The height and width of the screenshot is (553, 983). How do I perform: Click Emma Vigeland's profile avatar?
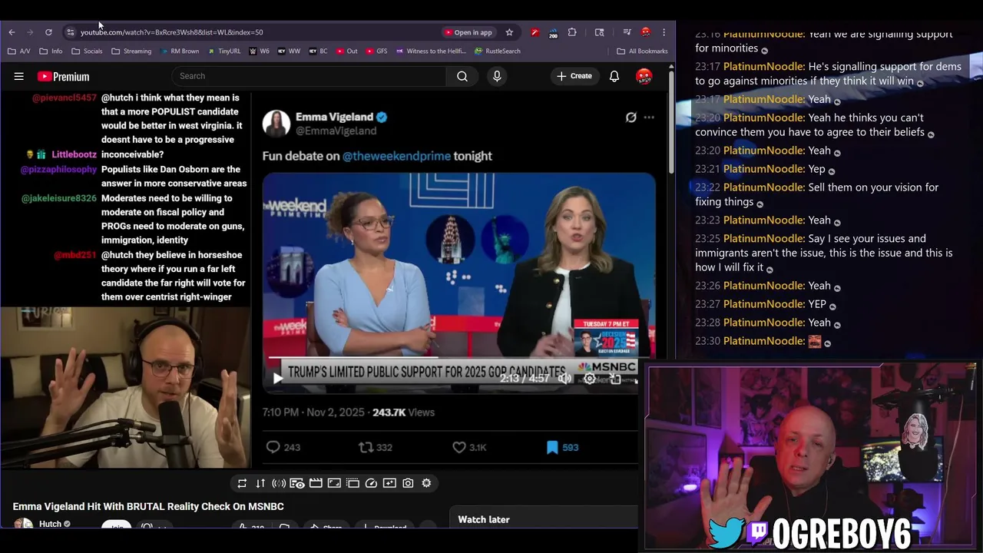(x=276, y=124)
